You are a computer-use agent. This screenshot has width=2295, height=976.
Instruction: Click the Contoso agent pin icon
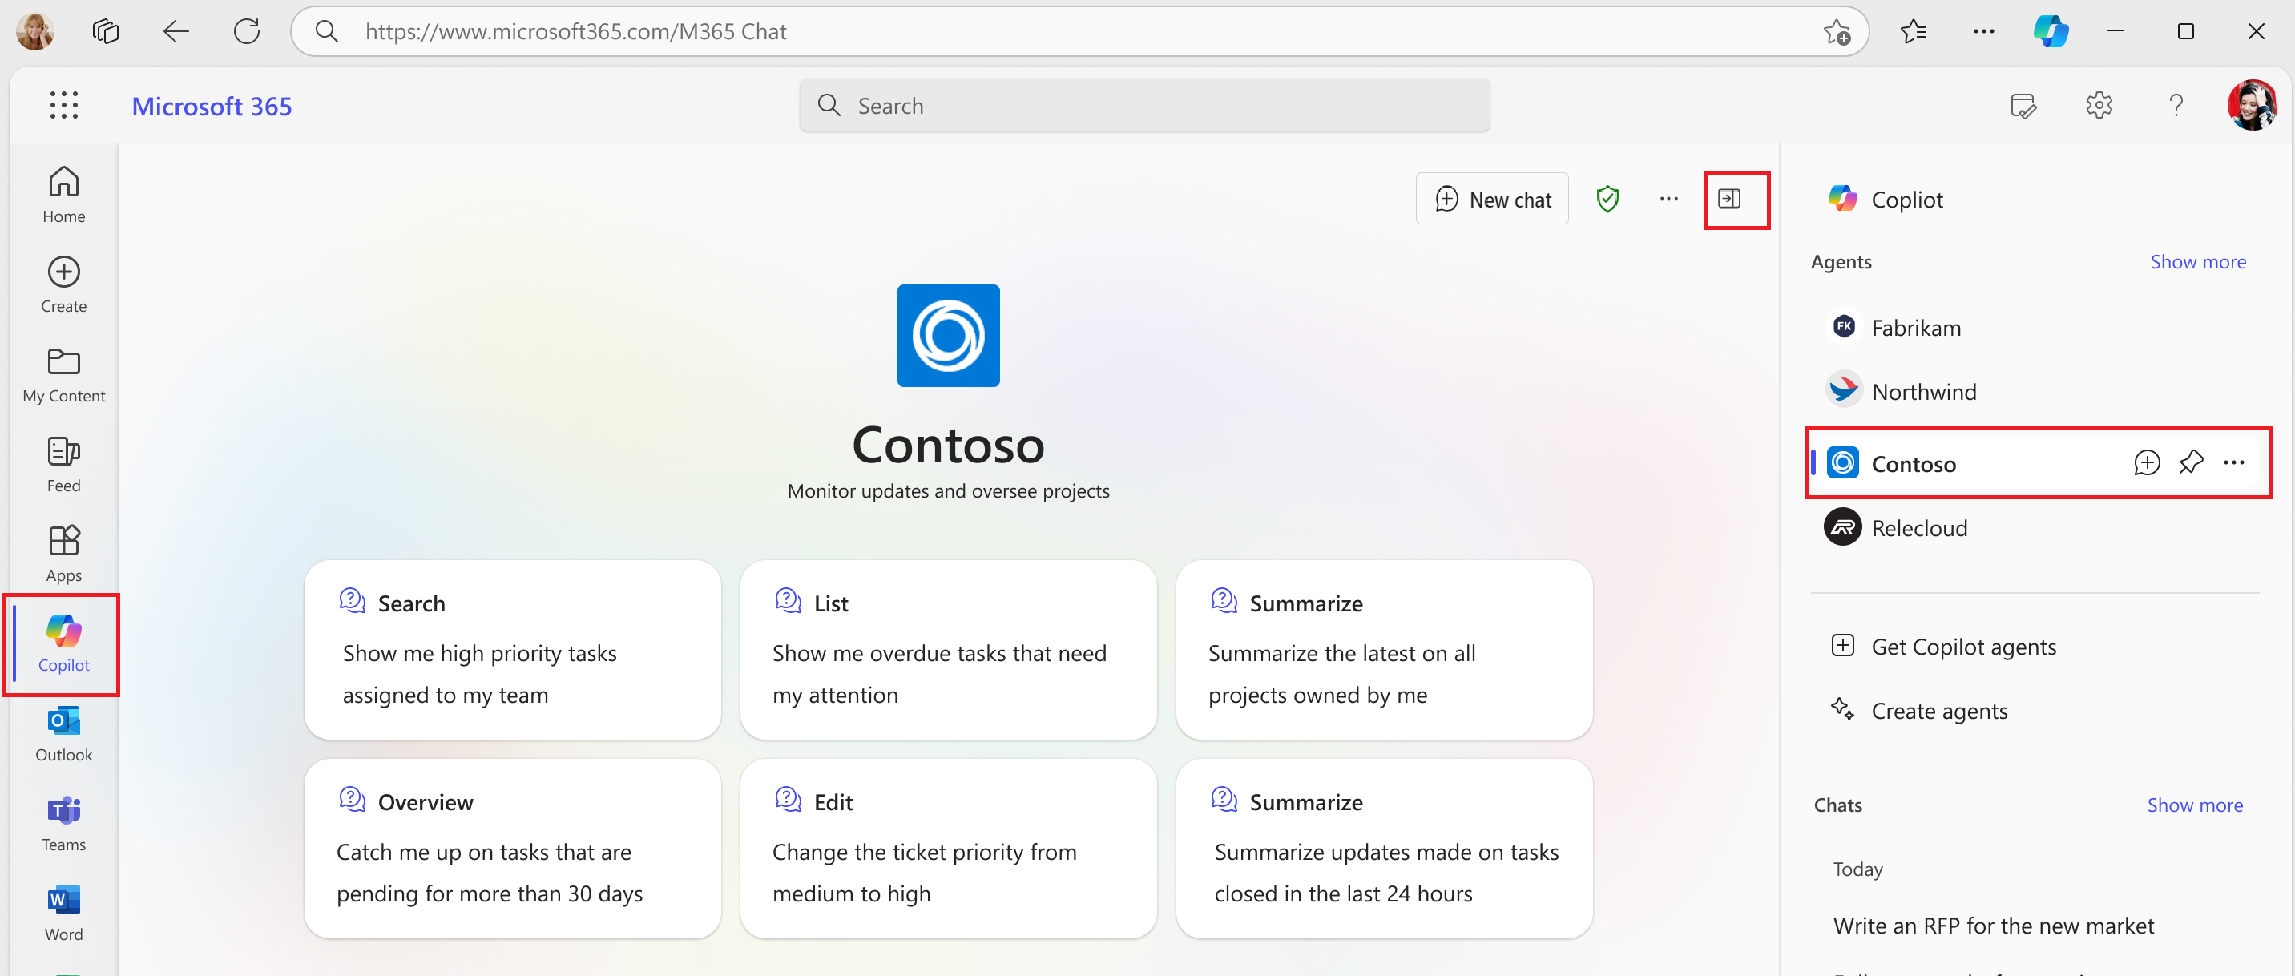point(2188,464)
